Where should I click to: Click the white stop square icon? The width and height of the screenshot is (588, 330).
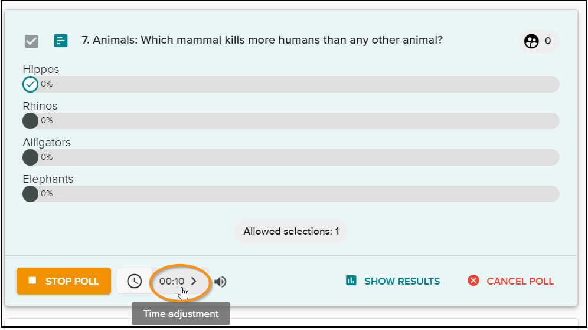[32, 280]
